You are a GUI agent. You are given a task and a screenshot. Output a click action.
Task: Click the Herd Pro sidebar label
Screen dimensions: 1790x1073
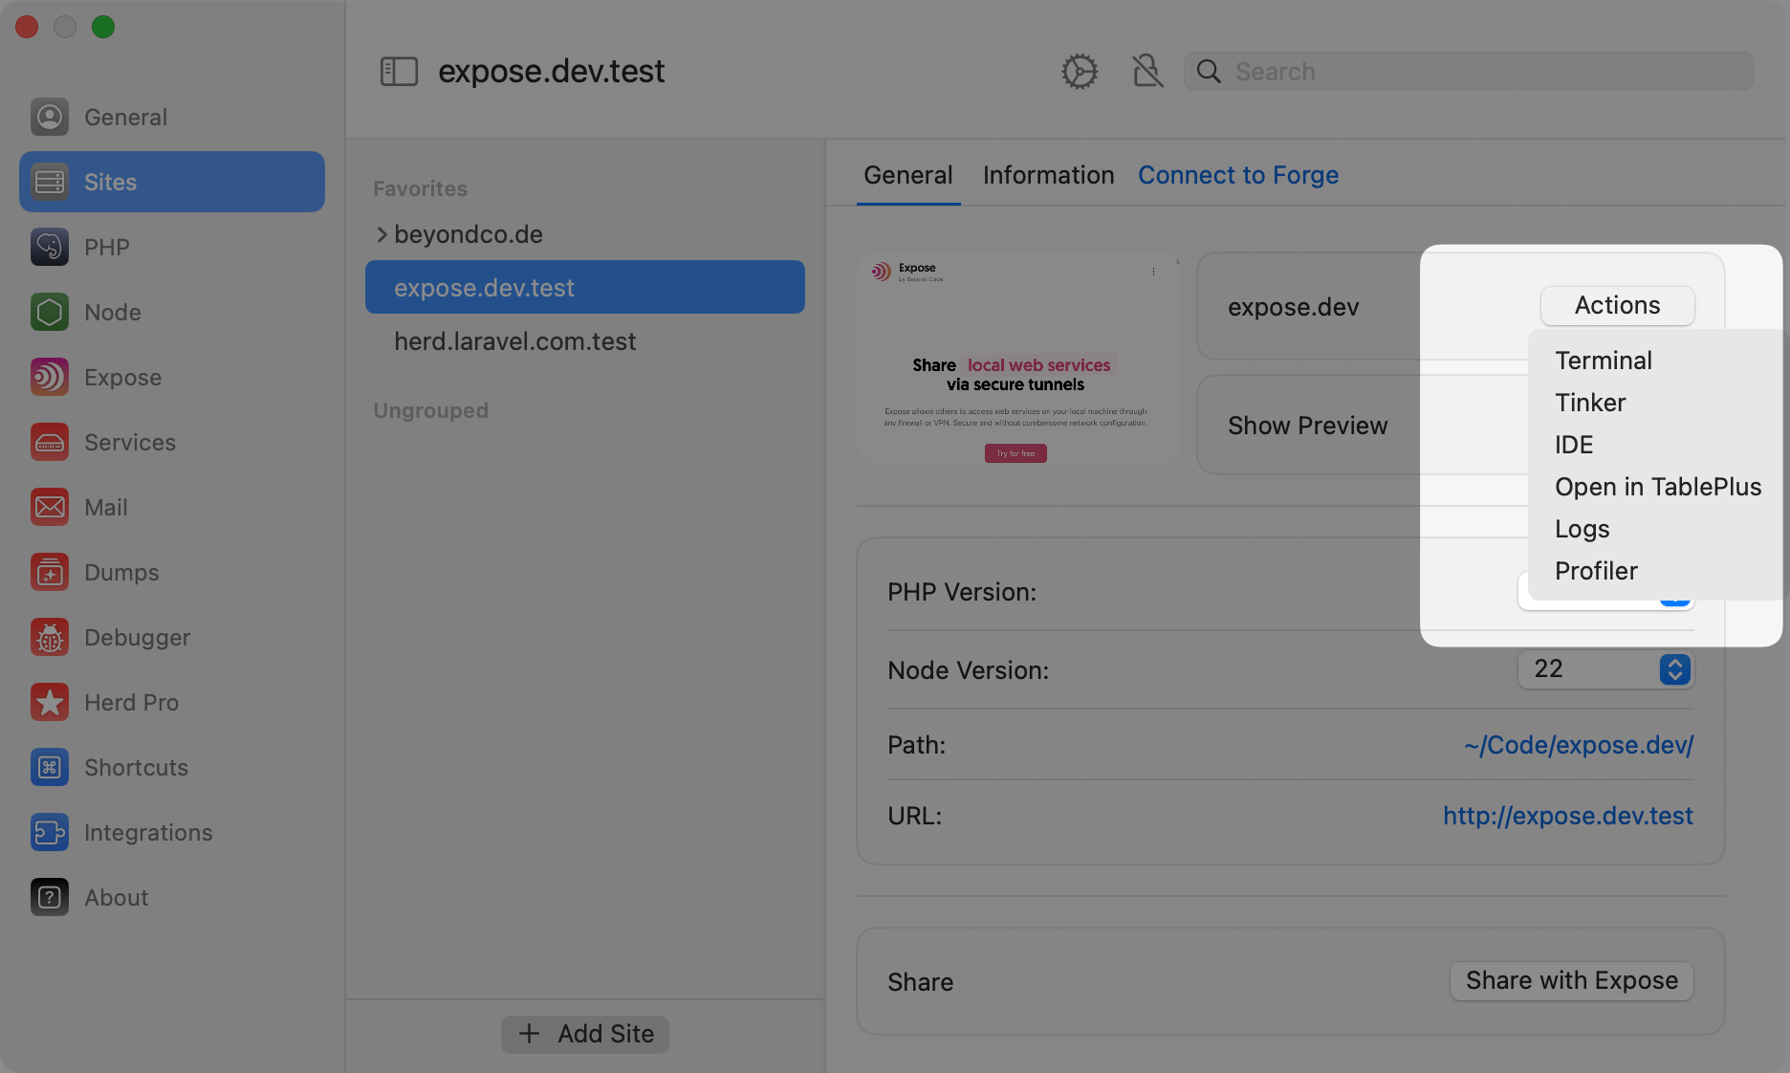132,703
